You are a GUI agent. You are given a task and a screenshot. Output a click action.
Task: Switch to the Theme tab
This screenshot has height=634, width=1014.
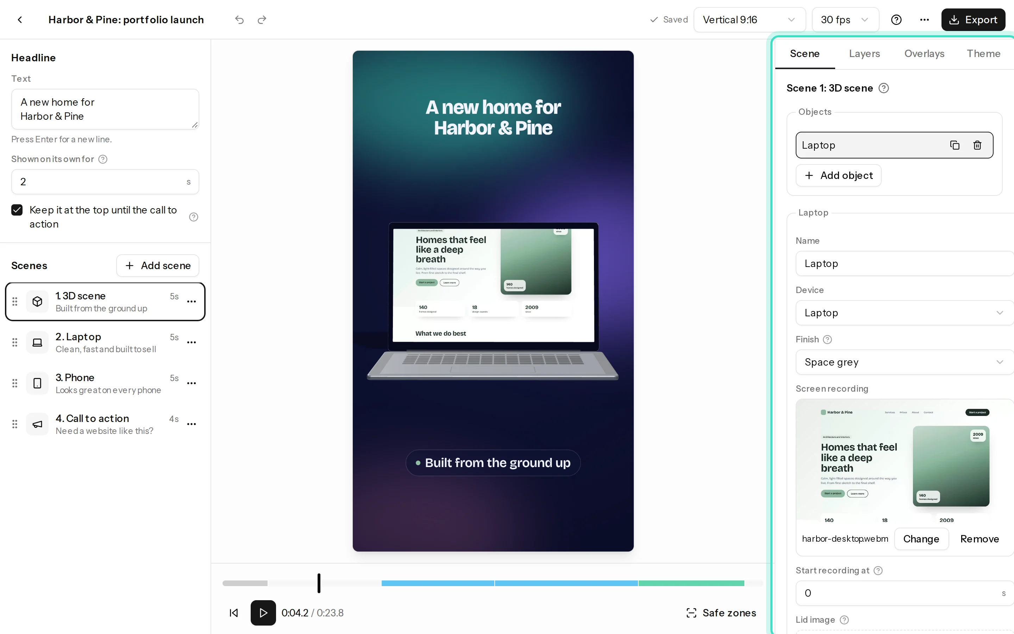point(983,54)
